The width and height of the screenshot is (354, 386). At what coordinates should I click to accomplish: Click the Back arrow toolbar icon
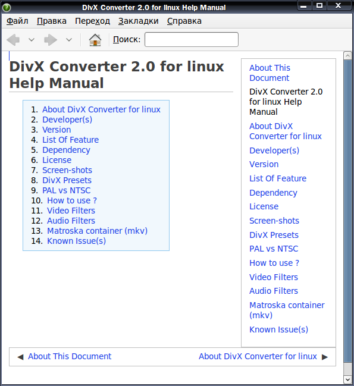(x=13, y=40)
